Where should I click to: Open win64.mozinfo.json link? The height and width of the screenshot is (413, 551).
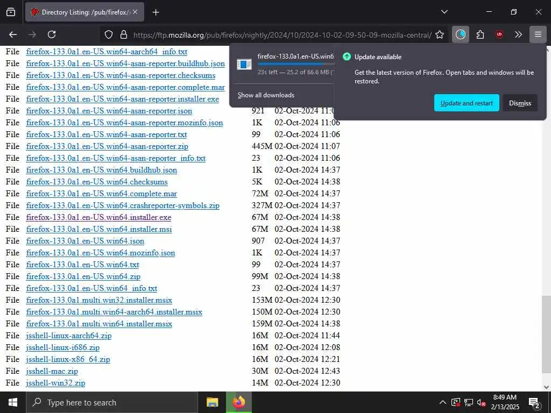(101, 253)
